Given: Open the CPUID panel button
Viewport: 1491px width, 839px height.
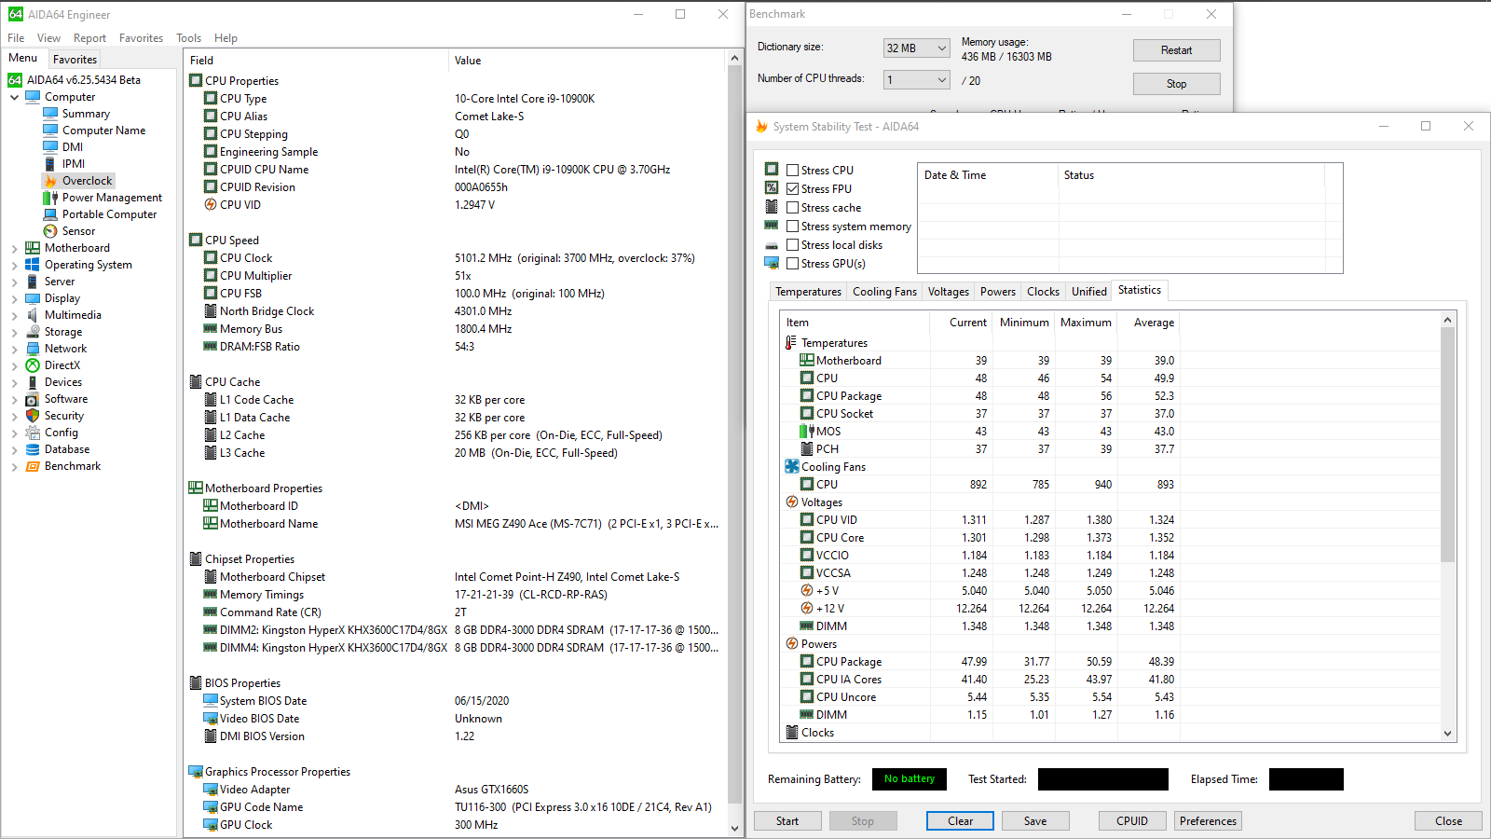Looking at the screenshot, I should pos(1132,821).
